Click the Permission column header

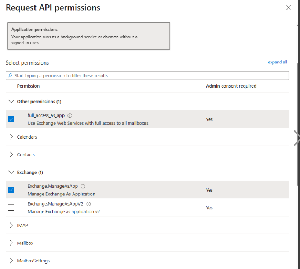pos(28,86)
